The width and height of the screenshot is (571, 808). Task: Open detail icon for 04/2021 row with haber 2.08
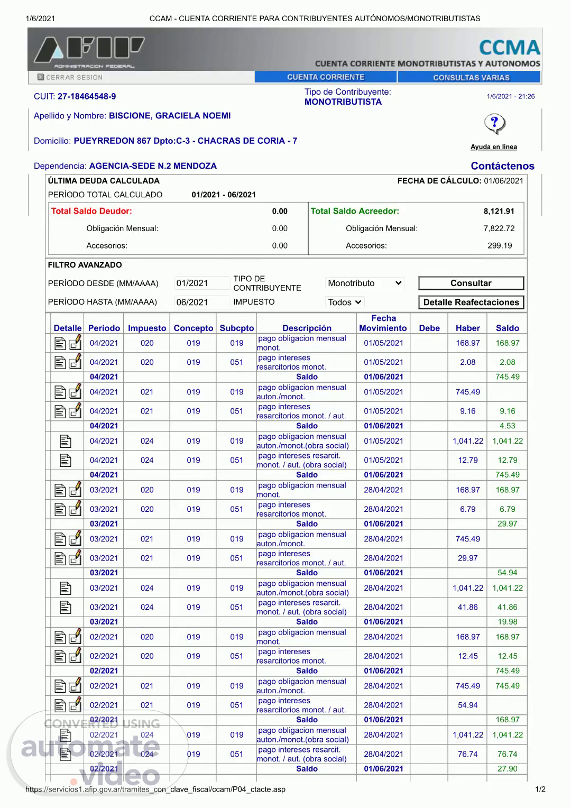[x=60, y=362]
